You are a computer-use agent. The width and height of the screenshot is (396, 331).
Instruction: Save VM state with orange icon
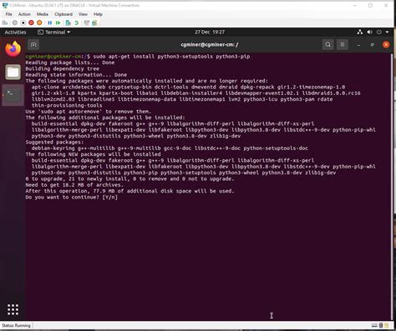(39, 23)
